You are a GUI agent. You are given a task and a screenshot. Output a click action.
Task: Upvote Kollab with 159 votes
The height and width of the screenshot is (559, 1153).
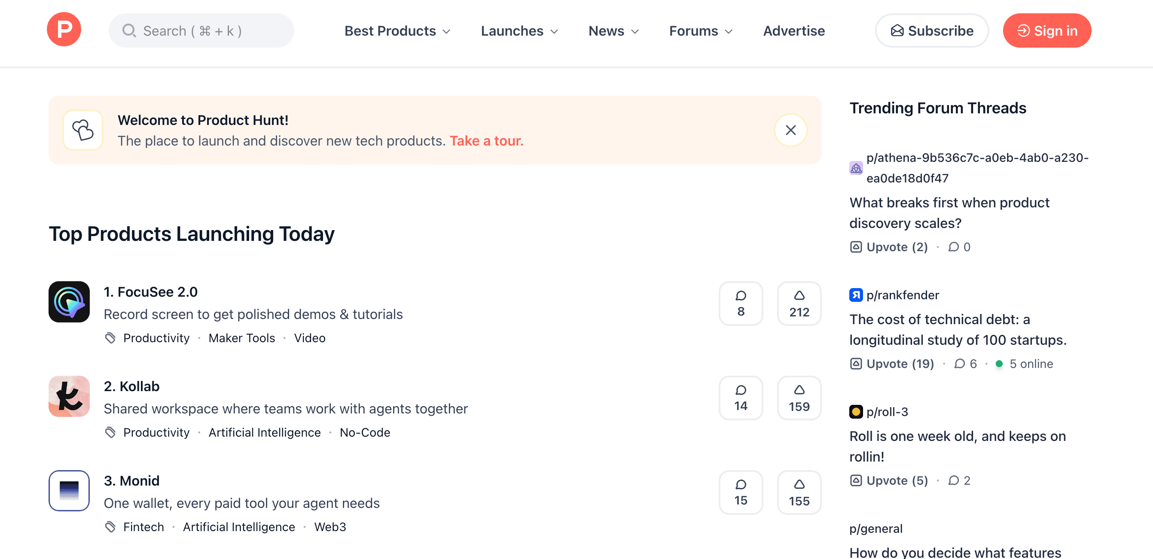click(799, 398)
